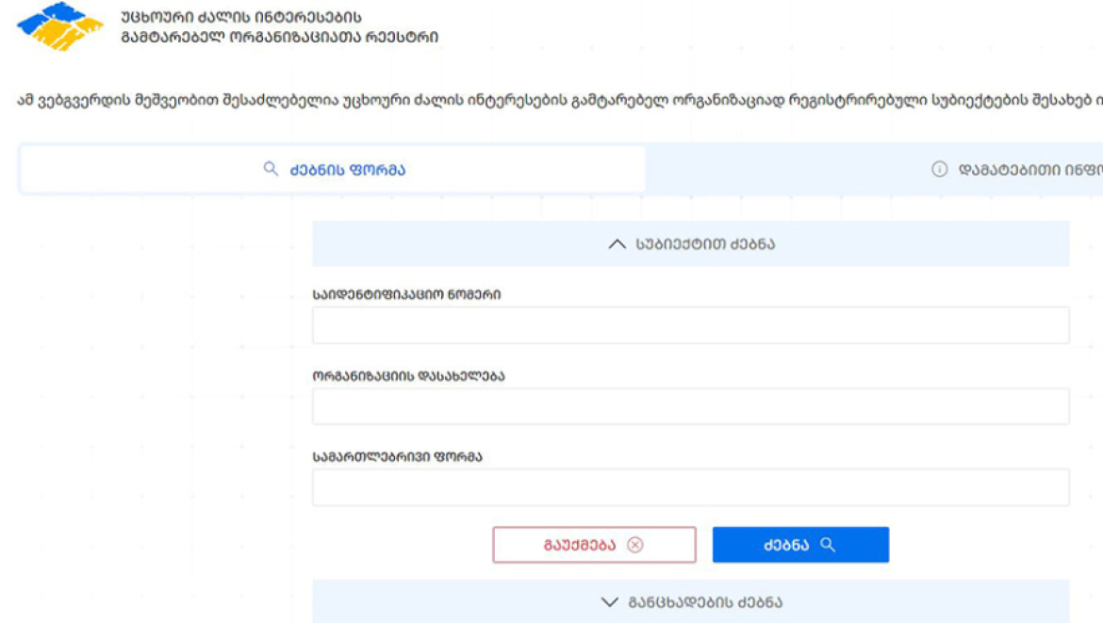Collapse section using the up chevron icon
This screenshot has width=1103, height=623.
click(617, 244)
